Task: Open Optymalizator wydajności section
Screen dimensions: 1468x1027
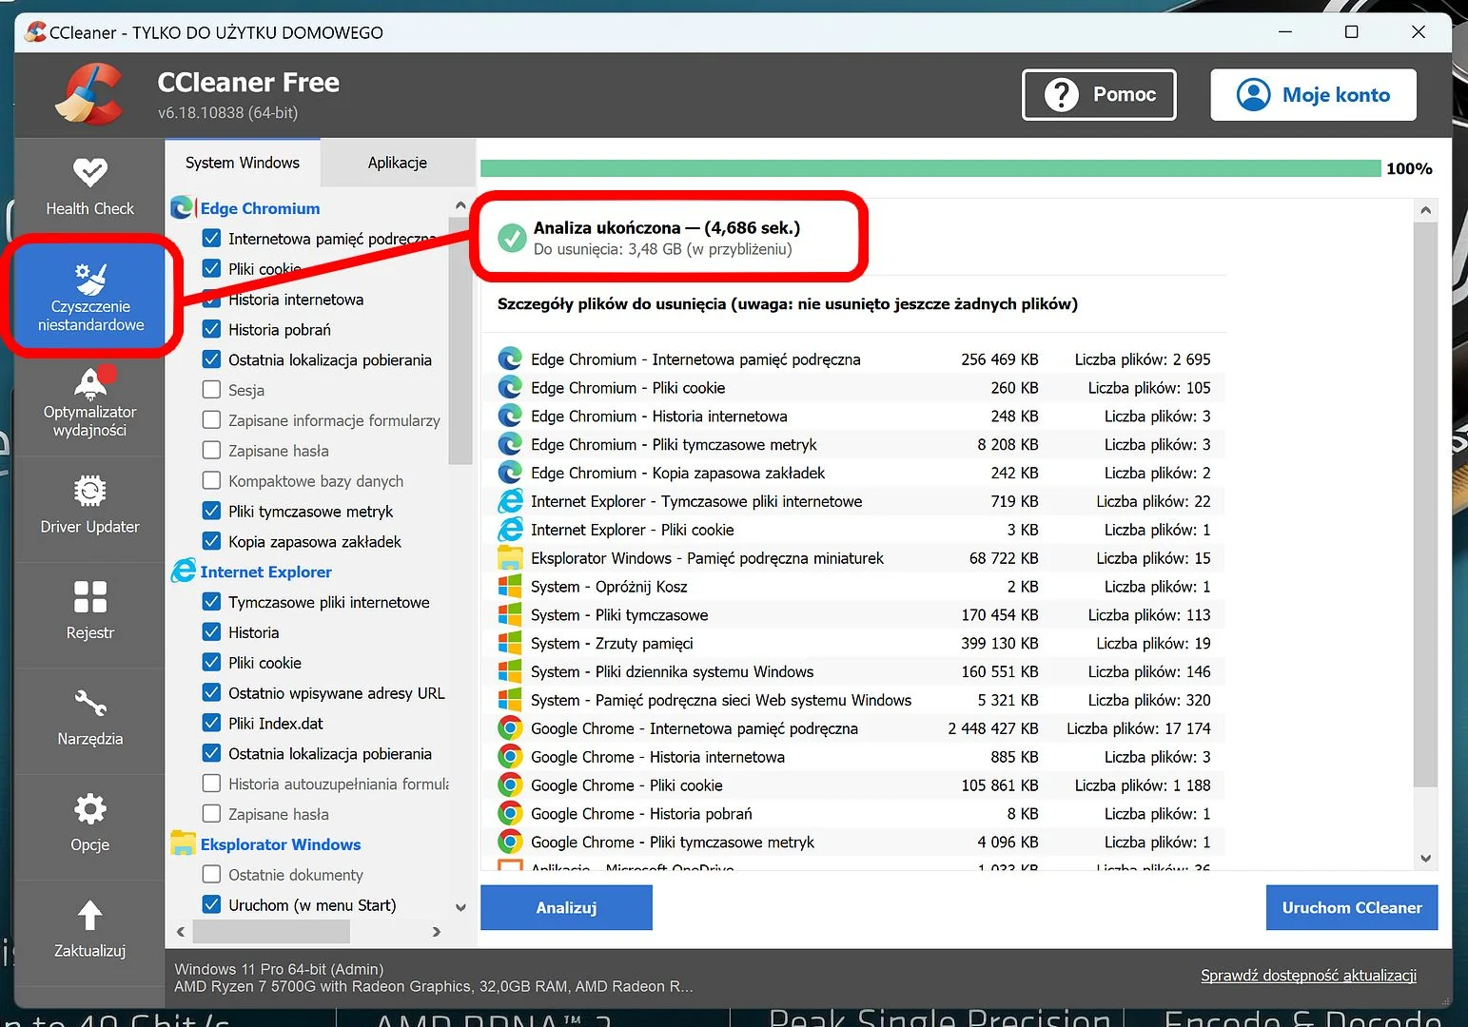Action: (x=89, y=402)
